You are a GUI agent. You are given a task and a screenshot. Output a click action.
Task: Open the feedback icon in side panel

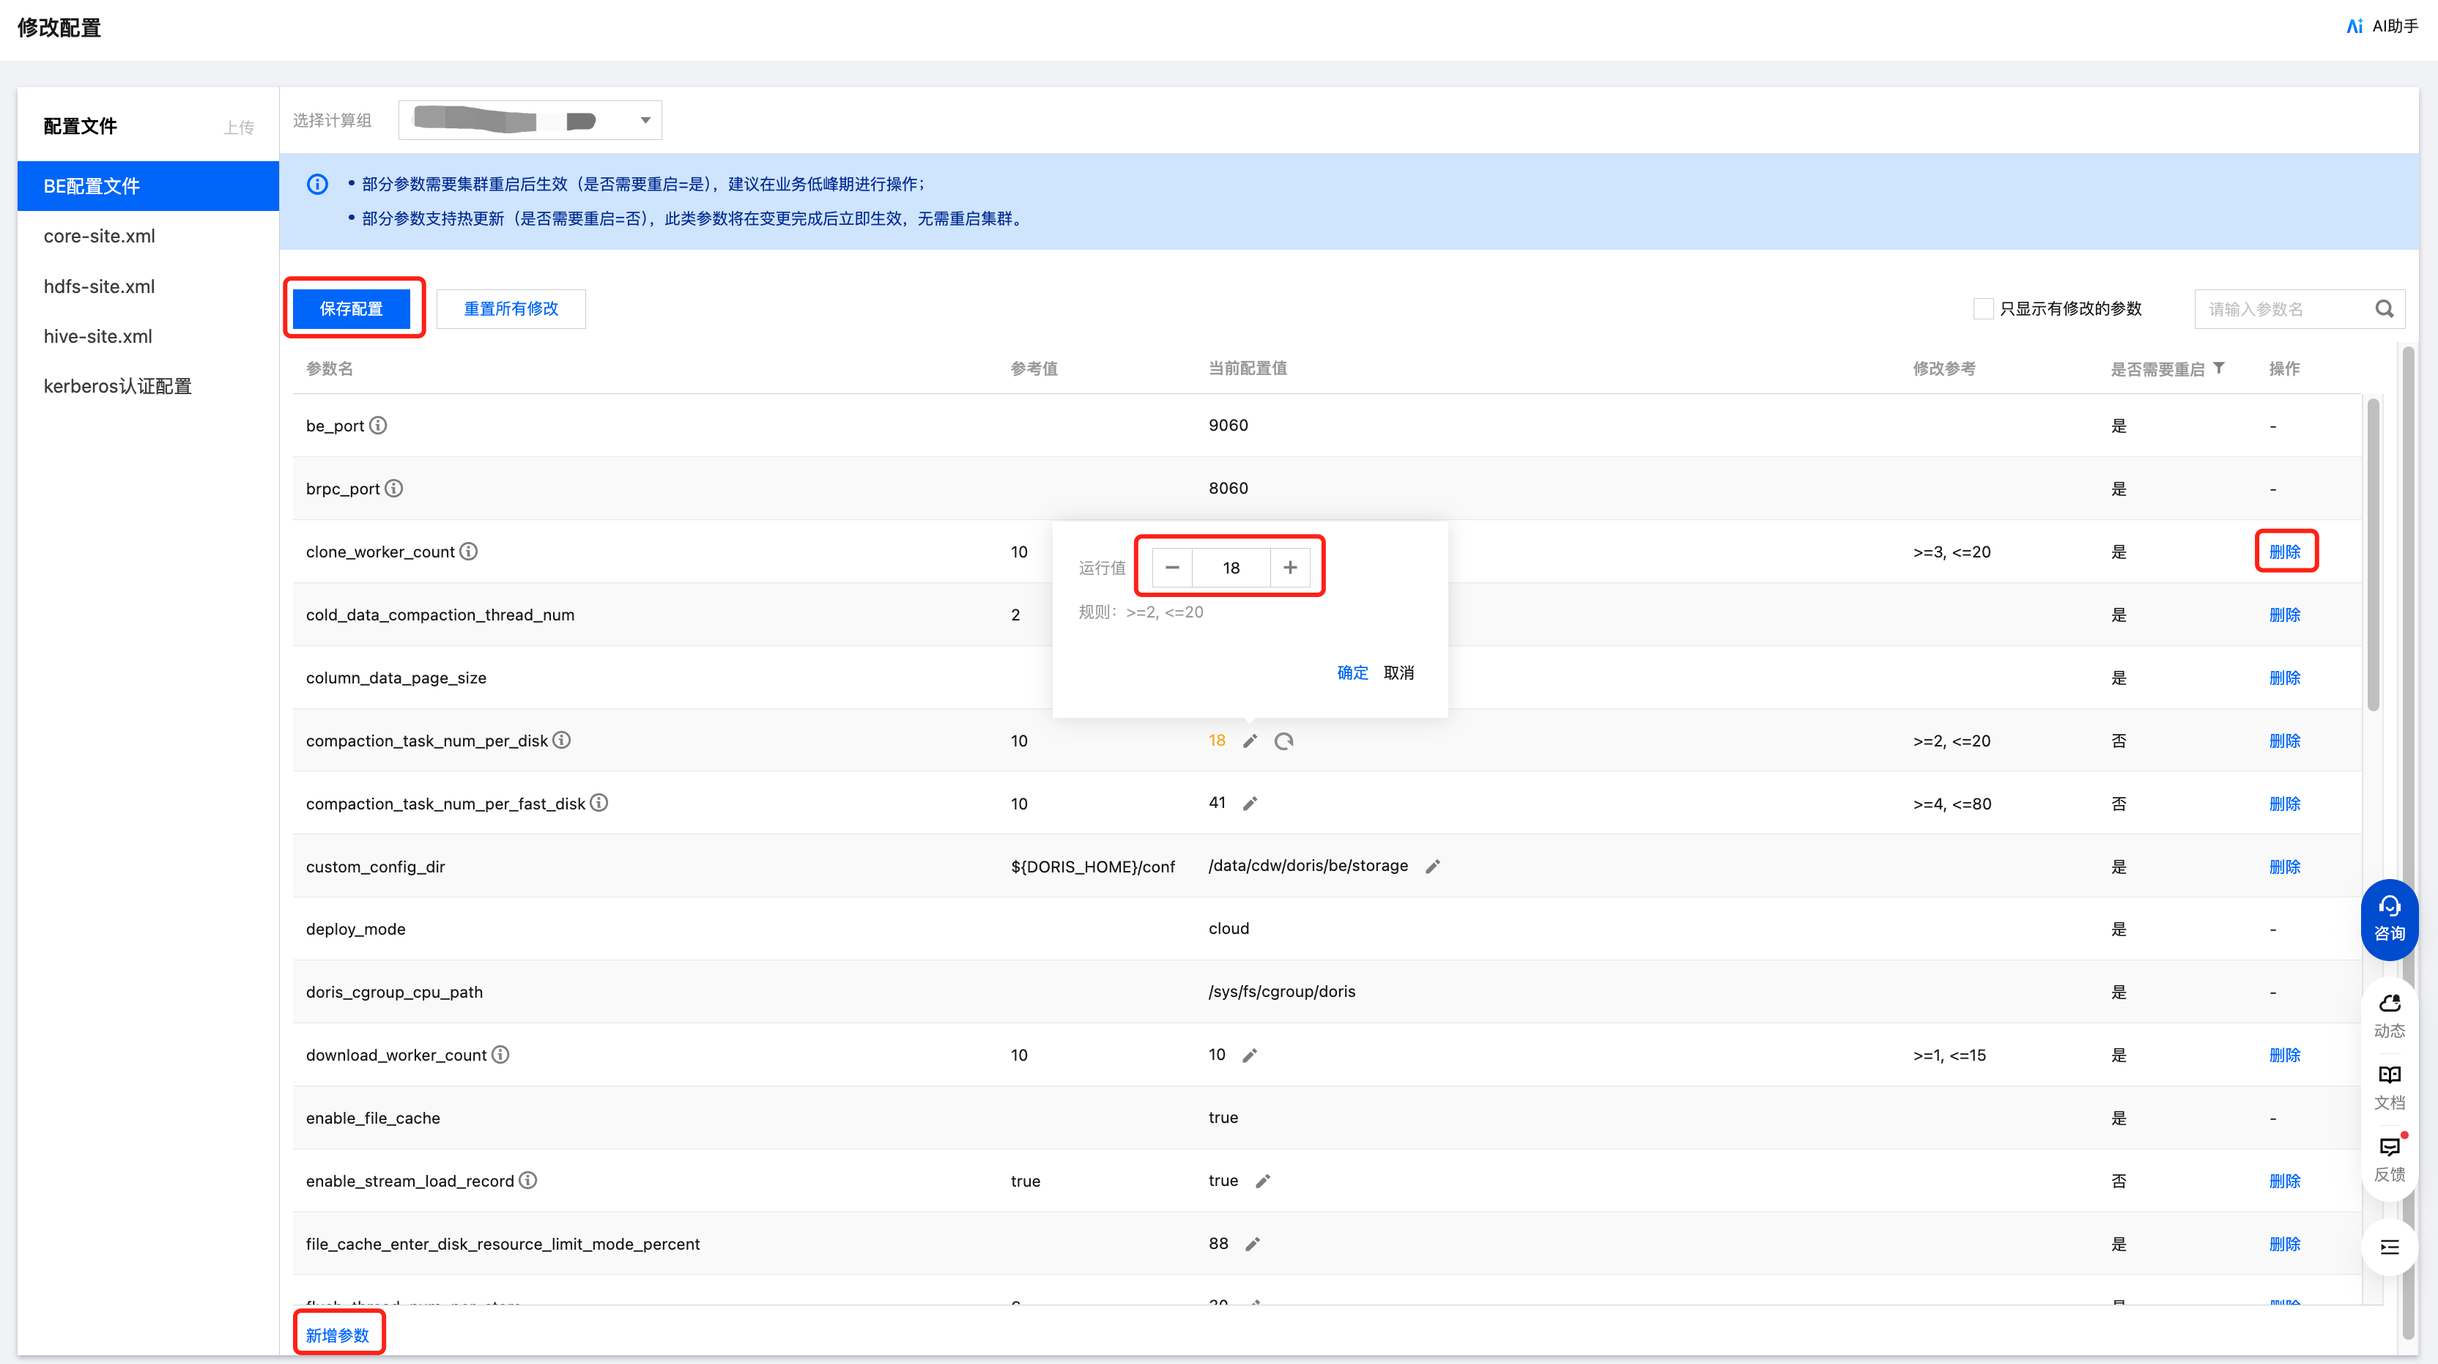2389,1157
